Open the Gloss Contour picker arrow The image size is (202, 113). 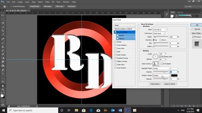[x=158, y=64]
